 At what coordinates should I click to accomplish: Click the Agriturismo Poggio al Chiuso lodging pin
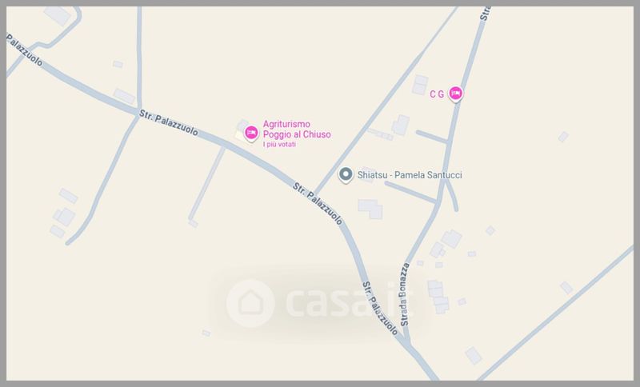(x=251, y=133)
